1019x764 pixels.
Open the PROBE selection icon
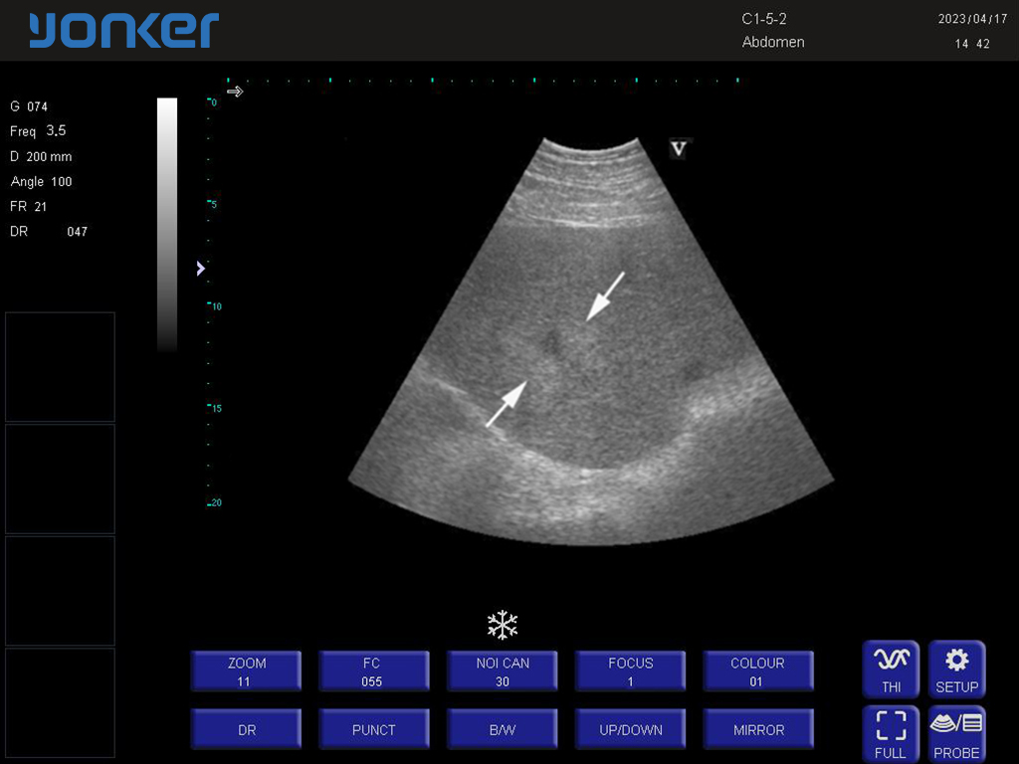[x=956, y=734]
